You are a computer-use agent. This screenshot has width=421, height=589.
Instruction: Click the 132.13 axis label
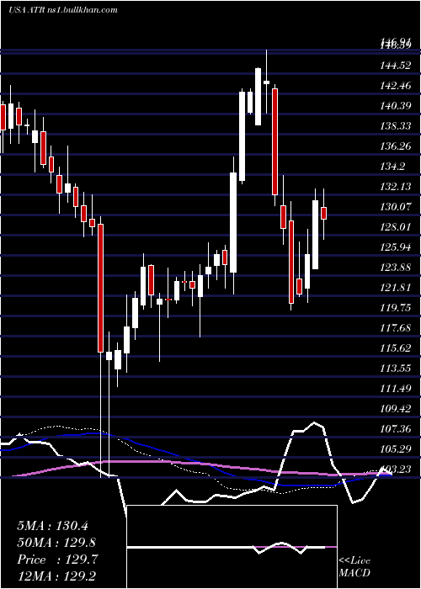click(396, 187)
